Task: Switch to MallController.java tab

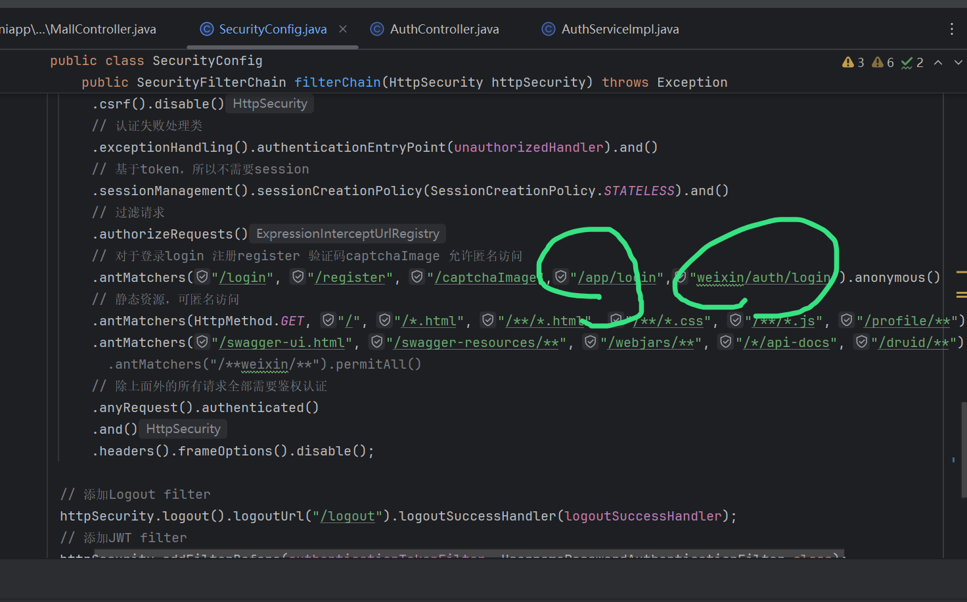Action: [79, 29]
